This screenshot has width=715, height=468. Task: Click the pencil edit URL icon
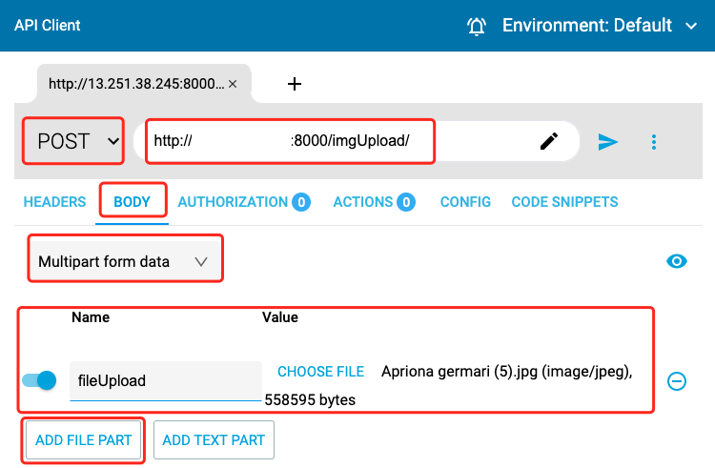tap(549, 141)
